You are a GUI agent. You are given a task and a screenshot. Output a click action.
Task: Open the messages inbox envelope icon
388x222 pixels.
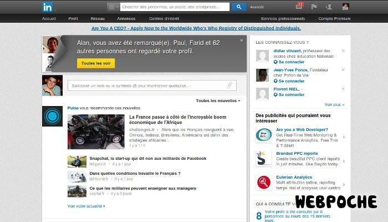click(x=299, y=6)
